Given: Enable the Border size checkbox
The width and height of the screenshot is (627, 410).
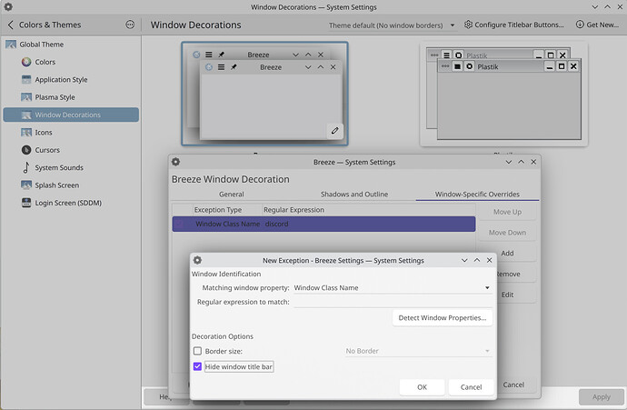Looking at the screenshot, I should (198, 351).
